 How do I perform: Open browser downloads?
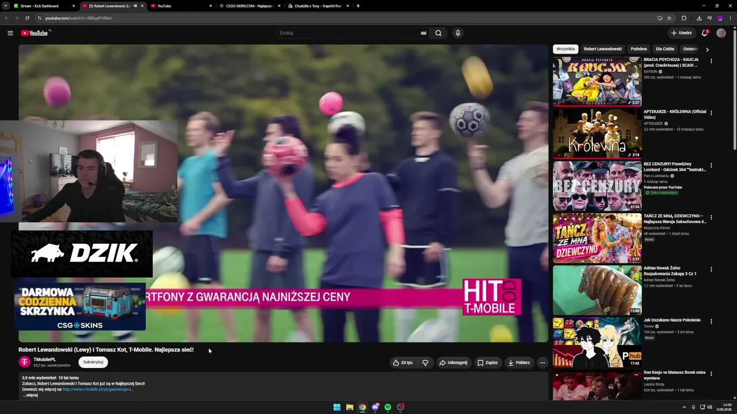[699, 18]
